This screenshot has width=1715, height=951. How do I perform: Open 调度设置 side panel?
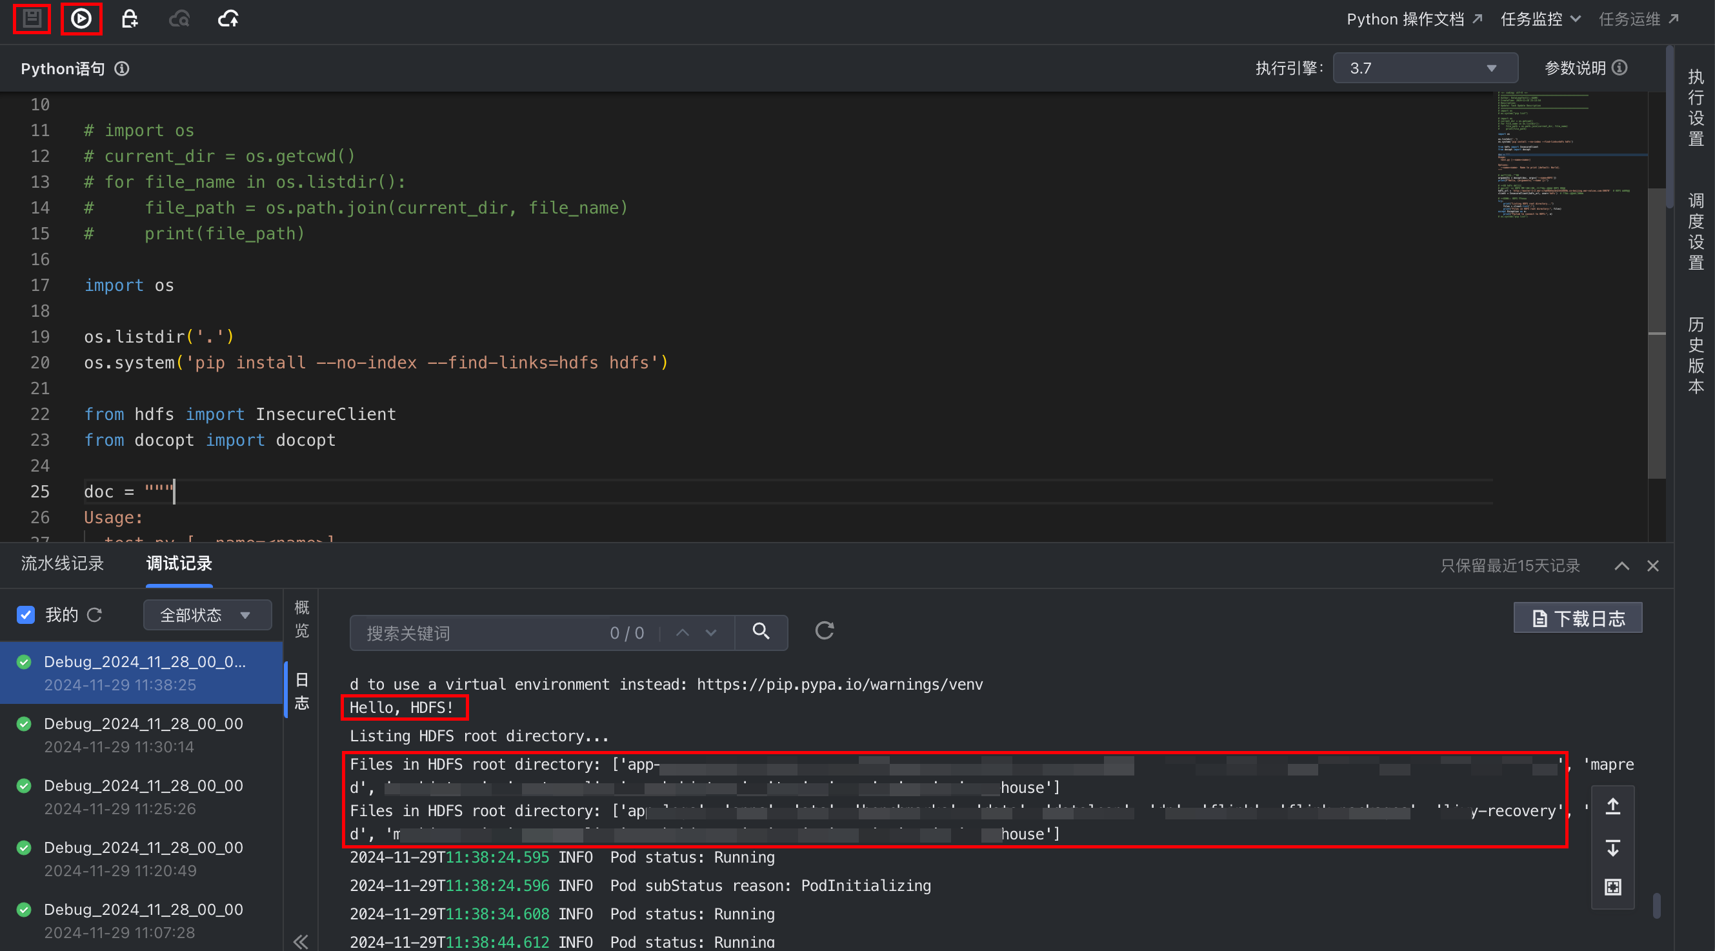click(1695, 232)
